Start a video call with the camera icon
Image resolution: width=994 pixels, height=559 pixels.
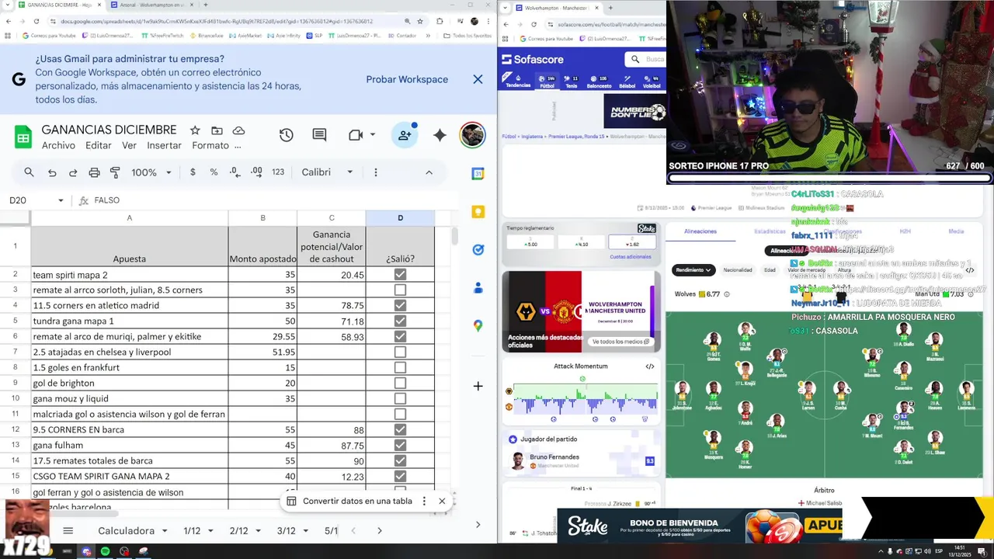(x=356, y=135)
